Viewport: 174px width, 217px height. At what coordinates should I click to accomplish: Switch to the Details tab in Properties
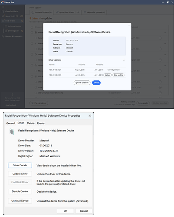[31, 123]
